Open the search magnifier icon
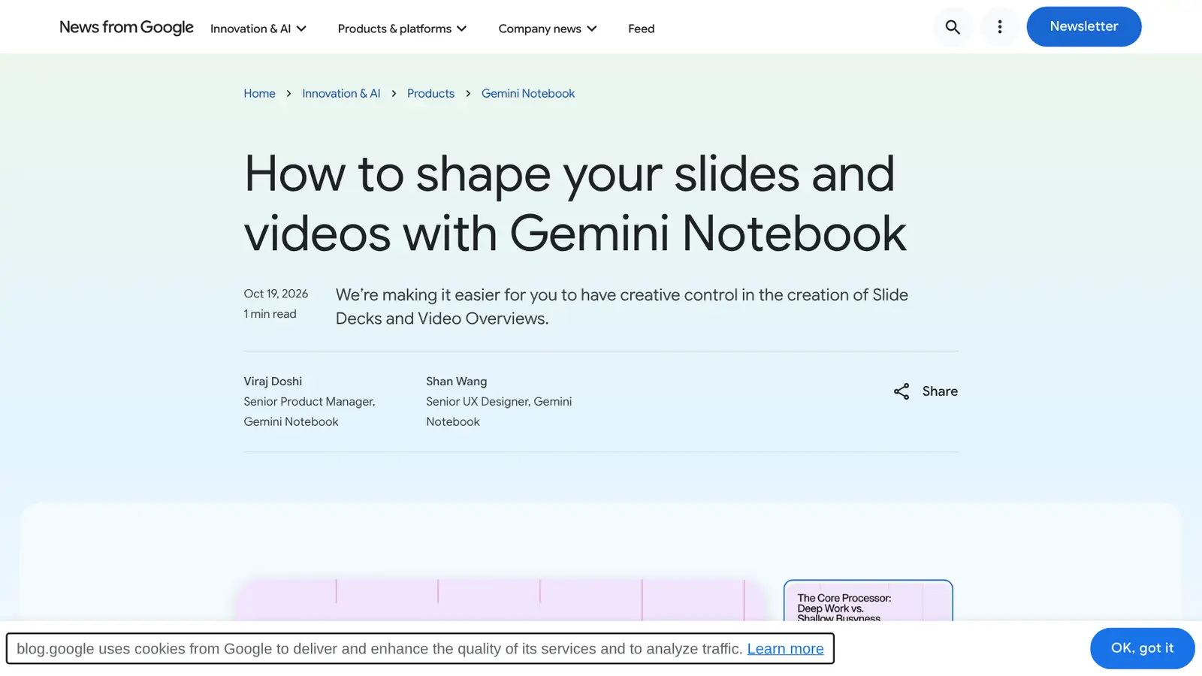This screenshot has height=676, width=1202. [953, 27]
